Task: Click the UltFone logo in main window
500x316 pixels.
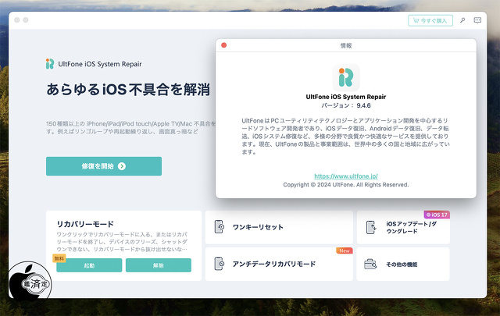Action: point(50,64)
